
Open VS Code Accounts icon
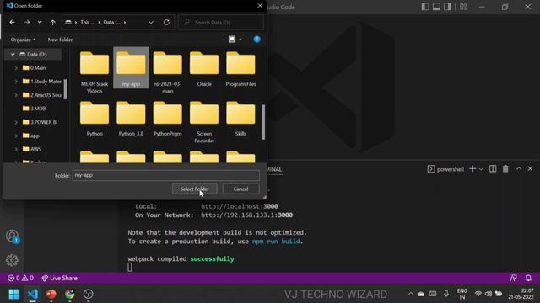tap(12, 236)
